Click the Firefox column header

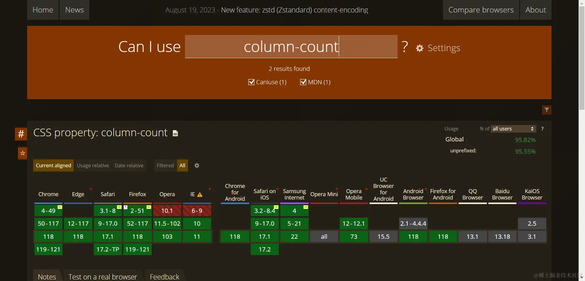tap(137, 194)
